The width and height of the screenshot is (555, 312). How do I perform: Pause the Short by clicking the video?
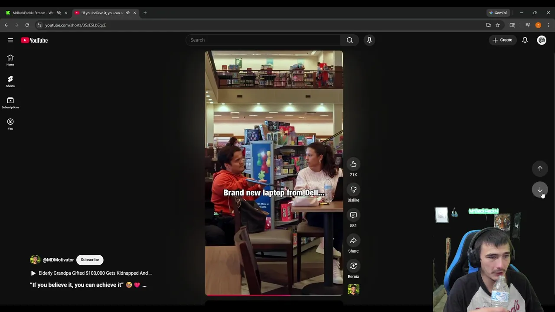tap(274, 173)
